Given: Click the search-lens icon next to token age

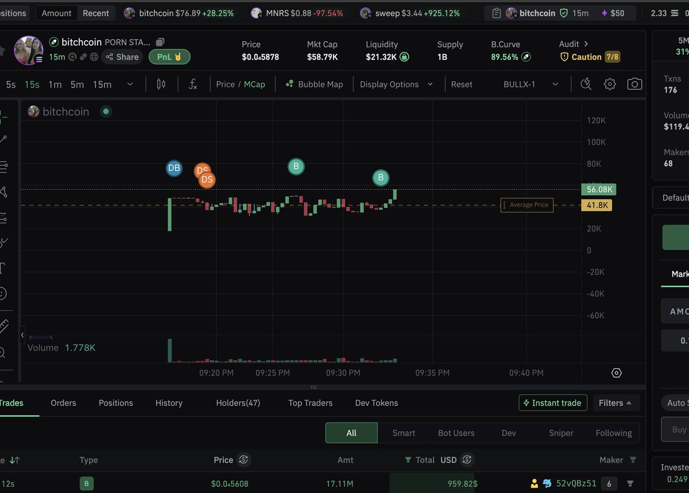Looking at the screenshot, I should 72,57.
